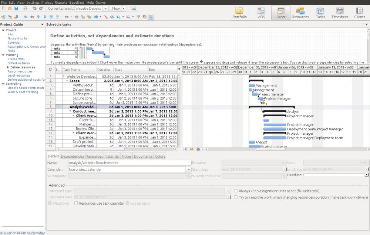Viewport: 370px width, 235px height.
Task: Switch to the Dependencies tab
Action: click(72, 156)
